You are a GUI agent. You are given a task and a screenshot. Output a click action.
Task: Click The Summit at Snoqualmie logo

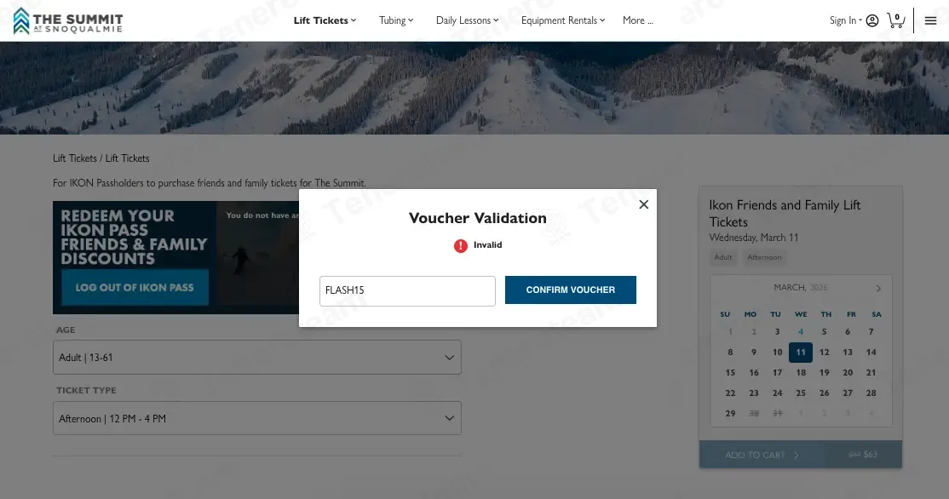point(68,21)
